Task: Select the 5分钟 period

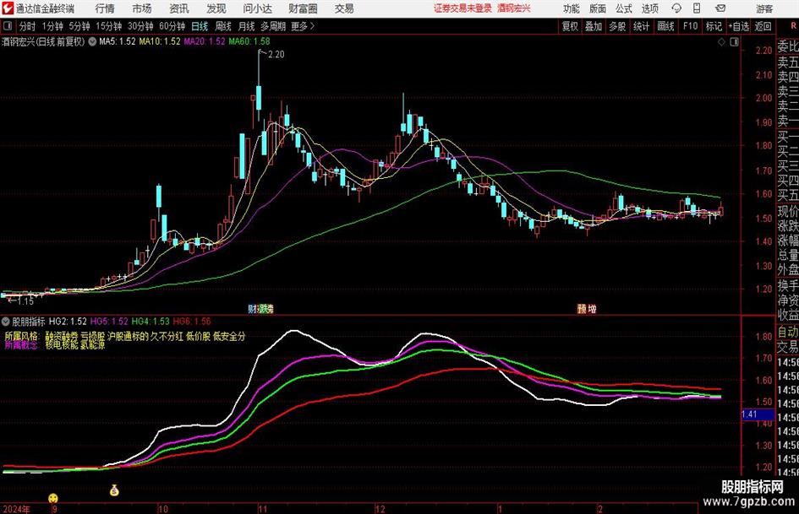Action: click(79, 26)
